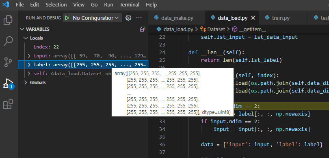
Task: Collapse all variables with collapse icon
Action: 143,29
